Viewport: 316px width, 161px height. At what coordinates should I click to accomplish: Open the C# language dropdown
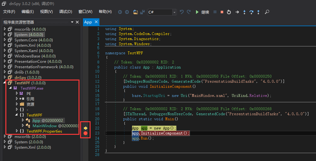coord(174,12)
